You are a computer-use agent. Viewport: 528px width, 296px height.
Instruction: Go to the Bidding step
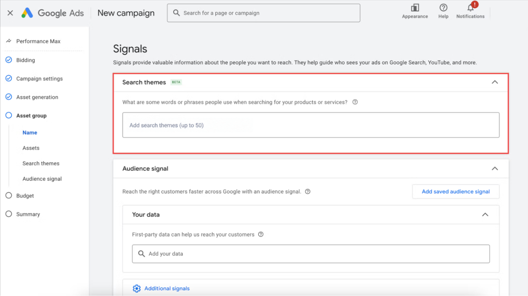coord(26,60)
